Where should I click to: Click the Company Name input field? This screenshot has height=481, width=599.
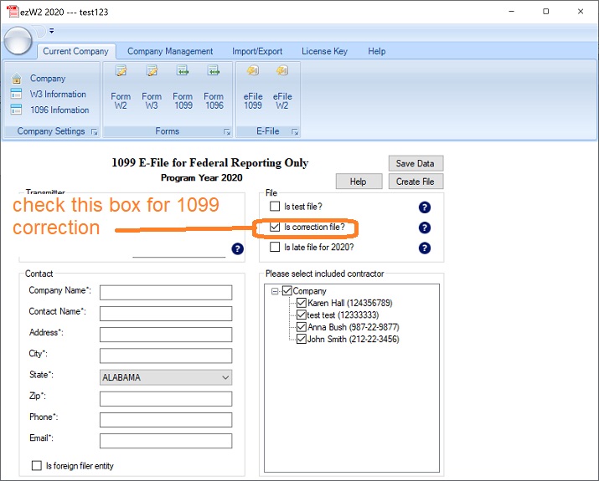click(x=165, y=292)
